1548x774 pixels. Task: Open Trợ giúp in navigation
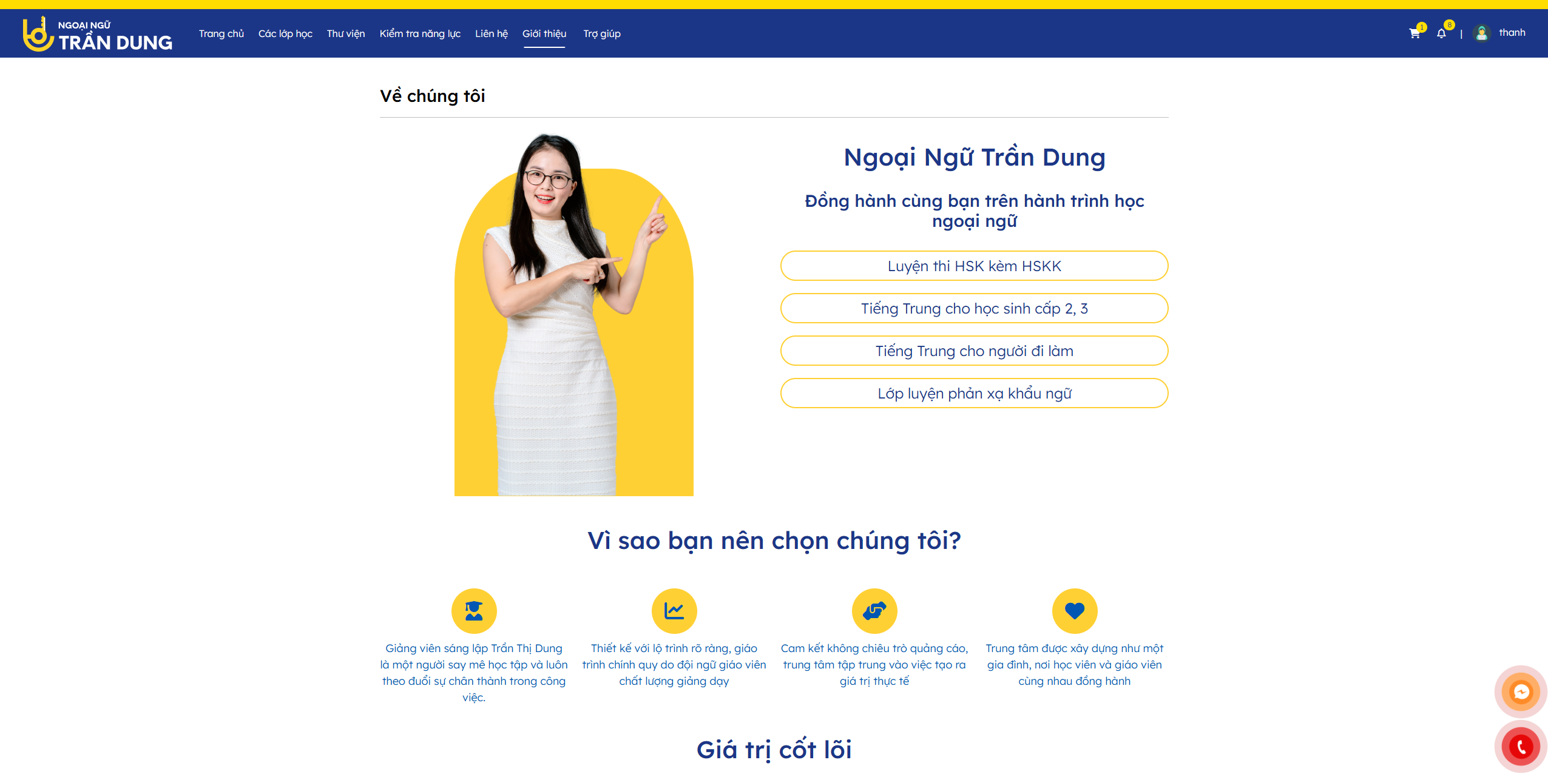(x=602, y=34)
